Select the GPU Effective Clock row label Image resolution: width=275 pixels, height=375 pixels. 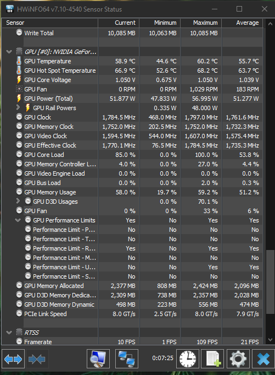(50, 145)
